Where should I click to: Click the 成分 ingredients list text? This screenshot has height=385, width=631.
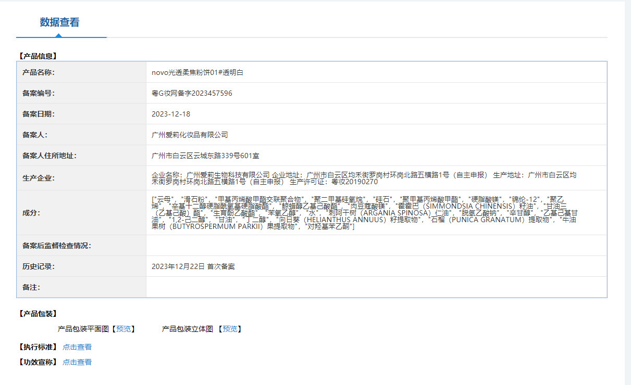365,213
